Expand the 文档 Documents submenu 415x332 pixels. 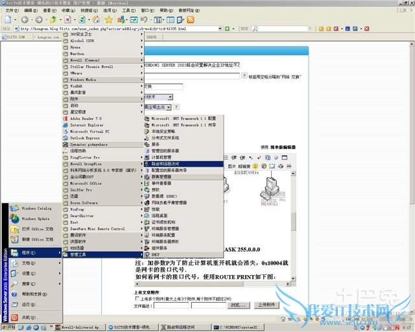pyautogui.click(x=35, y=263)
